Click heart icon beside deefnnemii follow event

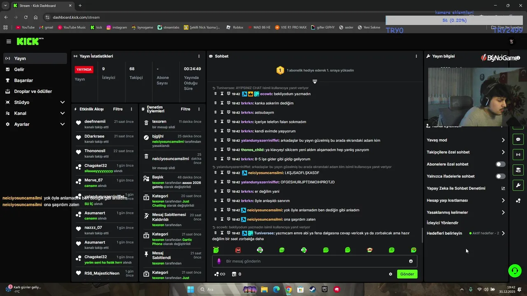(79, 123)
